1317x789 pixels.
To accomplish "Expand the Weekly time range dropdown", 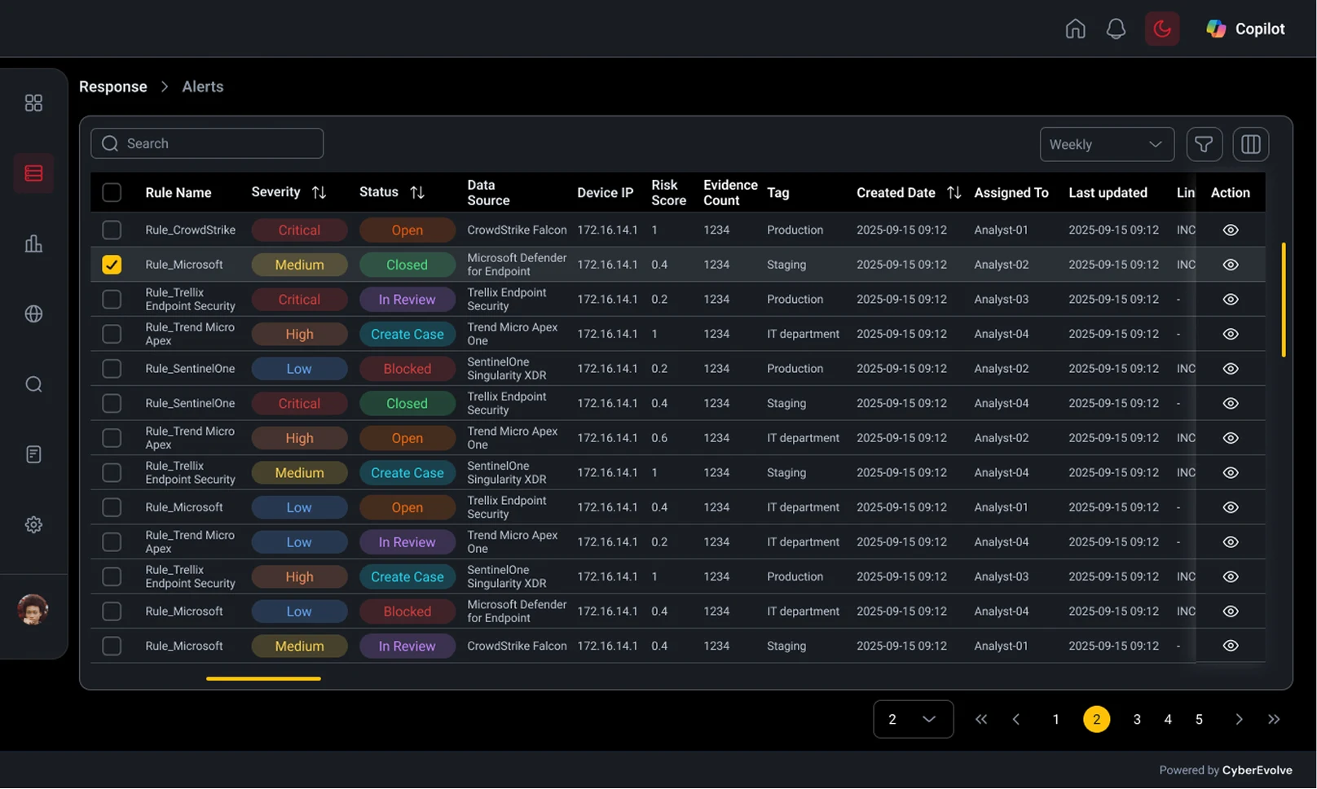I will point(1106,145).
